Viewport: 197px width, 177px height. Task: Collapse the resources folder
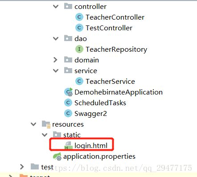(33, 124)
